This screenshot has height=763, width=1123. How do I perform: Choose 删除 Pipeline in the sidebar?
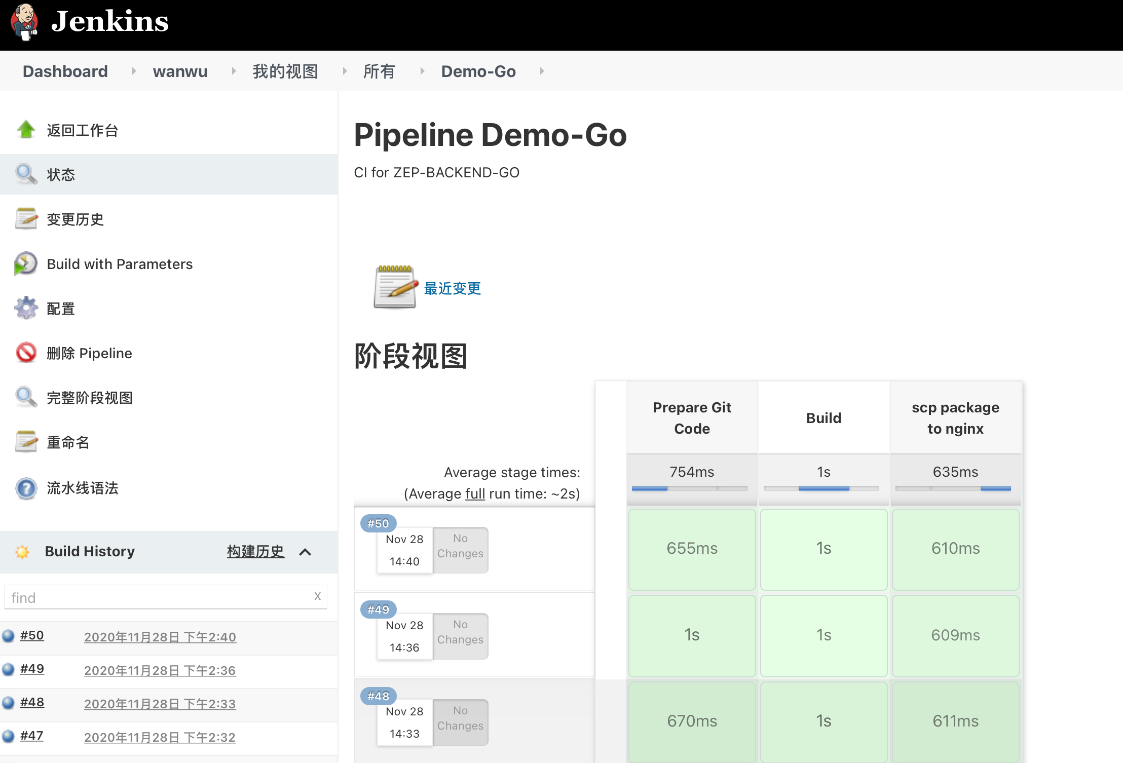click(89, 353)
